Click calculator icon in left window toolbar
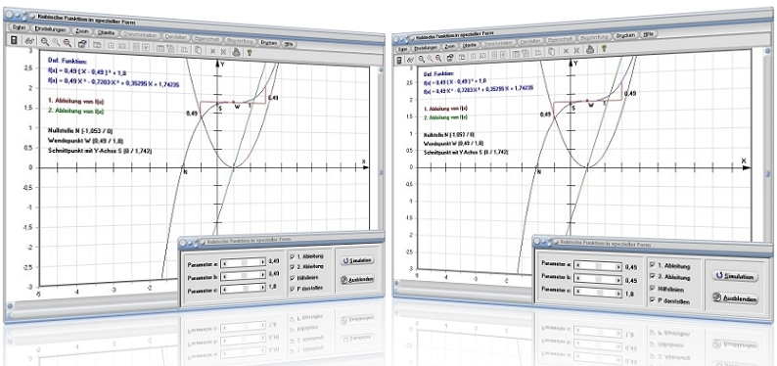This screenshot has height=366, width=777. [14, 40]
